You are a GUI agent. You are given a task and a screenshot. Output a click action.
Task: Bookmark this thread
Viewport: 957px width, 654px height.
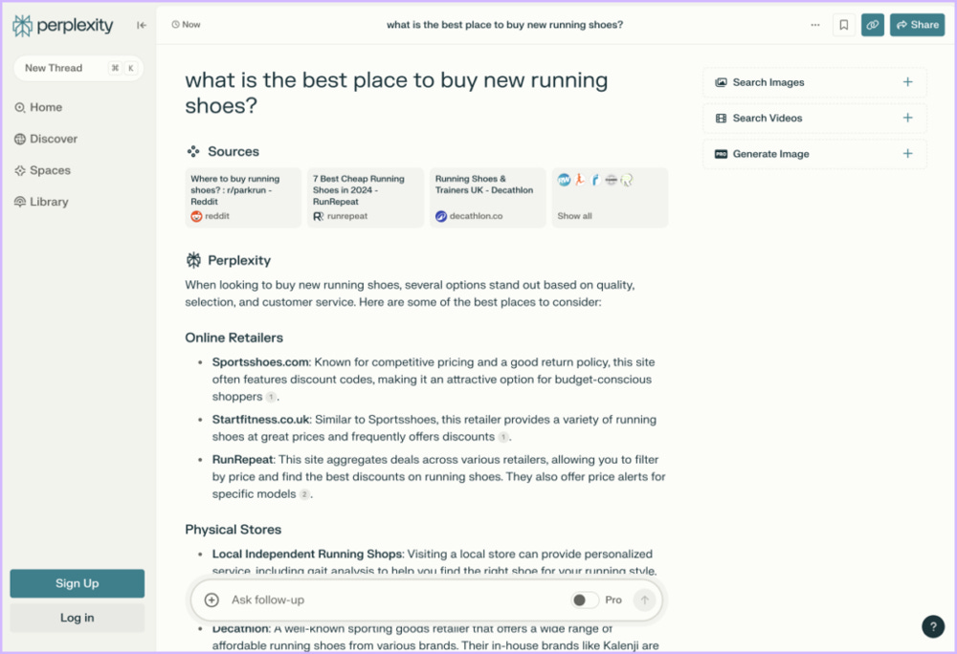tap(843, 25)
